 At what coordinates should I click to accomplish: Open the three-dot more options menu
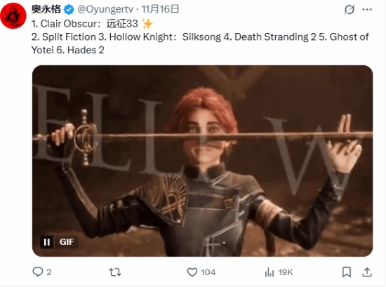[x=367, y=10]
